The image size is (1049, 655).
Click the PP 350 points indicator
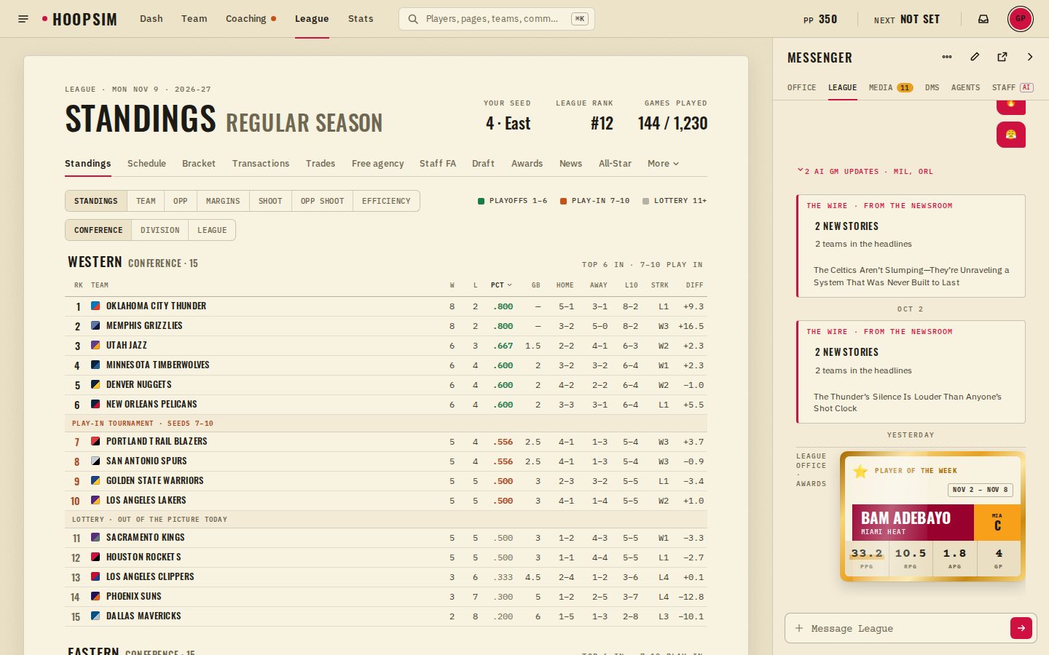820,20
